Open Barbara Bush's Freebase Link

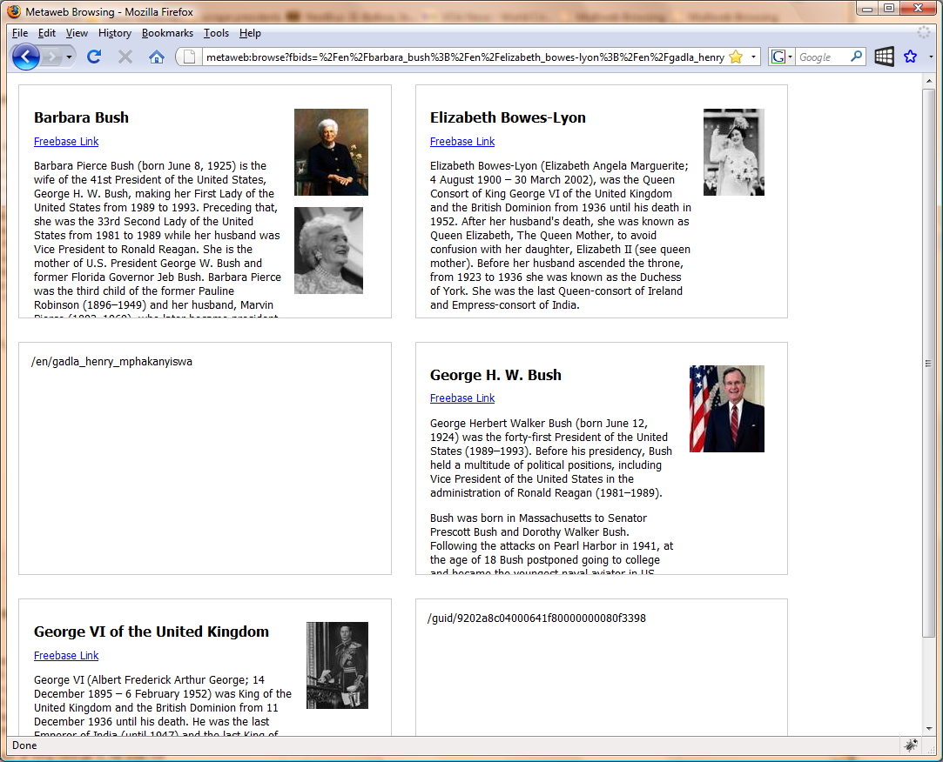tap(66, 142)
